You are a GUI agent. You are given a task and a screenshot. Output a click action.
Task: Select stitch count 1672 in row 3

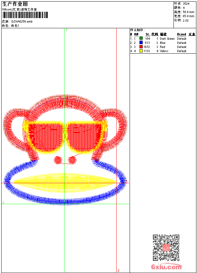point(146,47)
